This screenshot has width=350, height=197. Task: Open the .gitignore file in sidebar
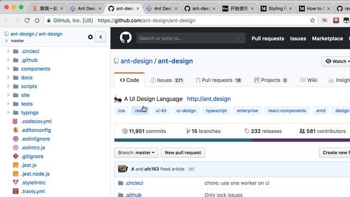[32, 157]
